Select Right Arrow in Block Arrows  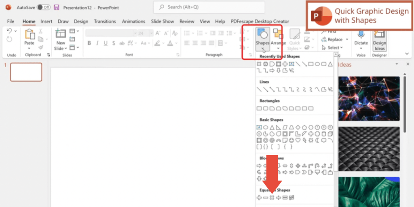pos(259,166)
